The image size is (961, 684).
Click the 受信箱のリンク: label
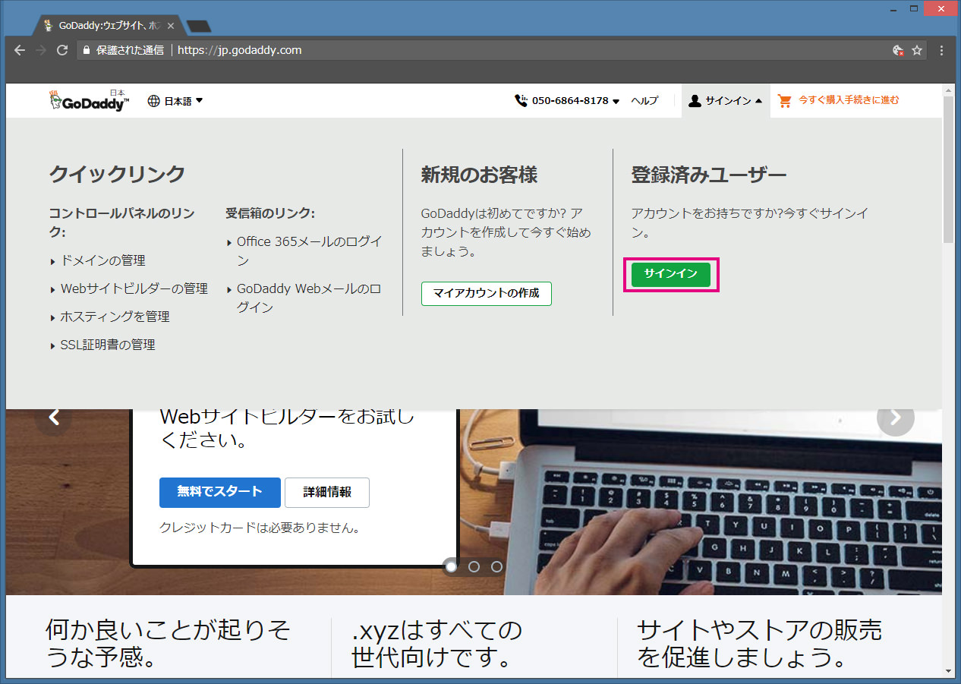270,213
